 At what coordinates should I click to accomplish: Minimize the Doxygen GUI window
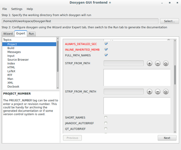click(162, 3)
